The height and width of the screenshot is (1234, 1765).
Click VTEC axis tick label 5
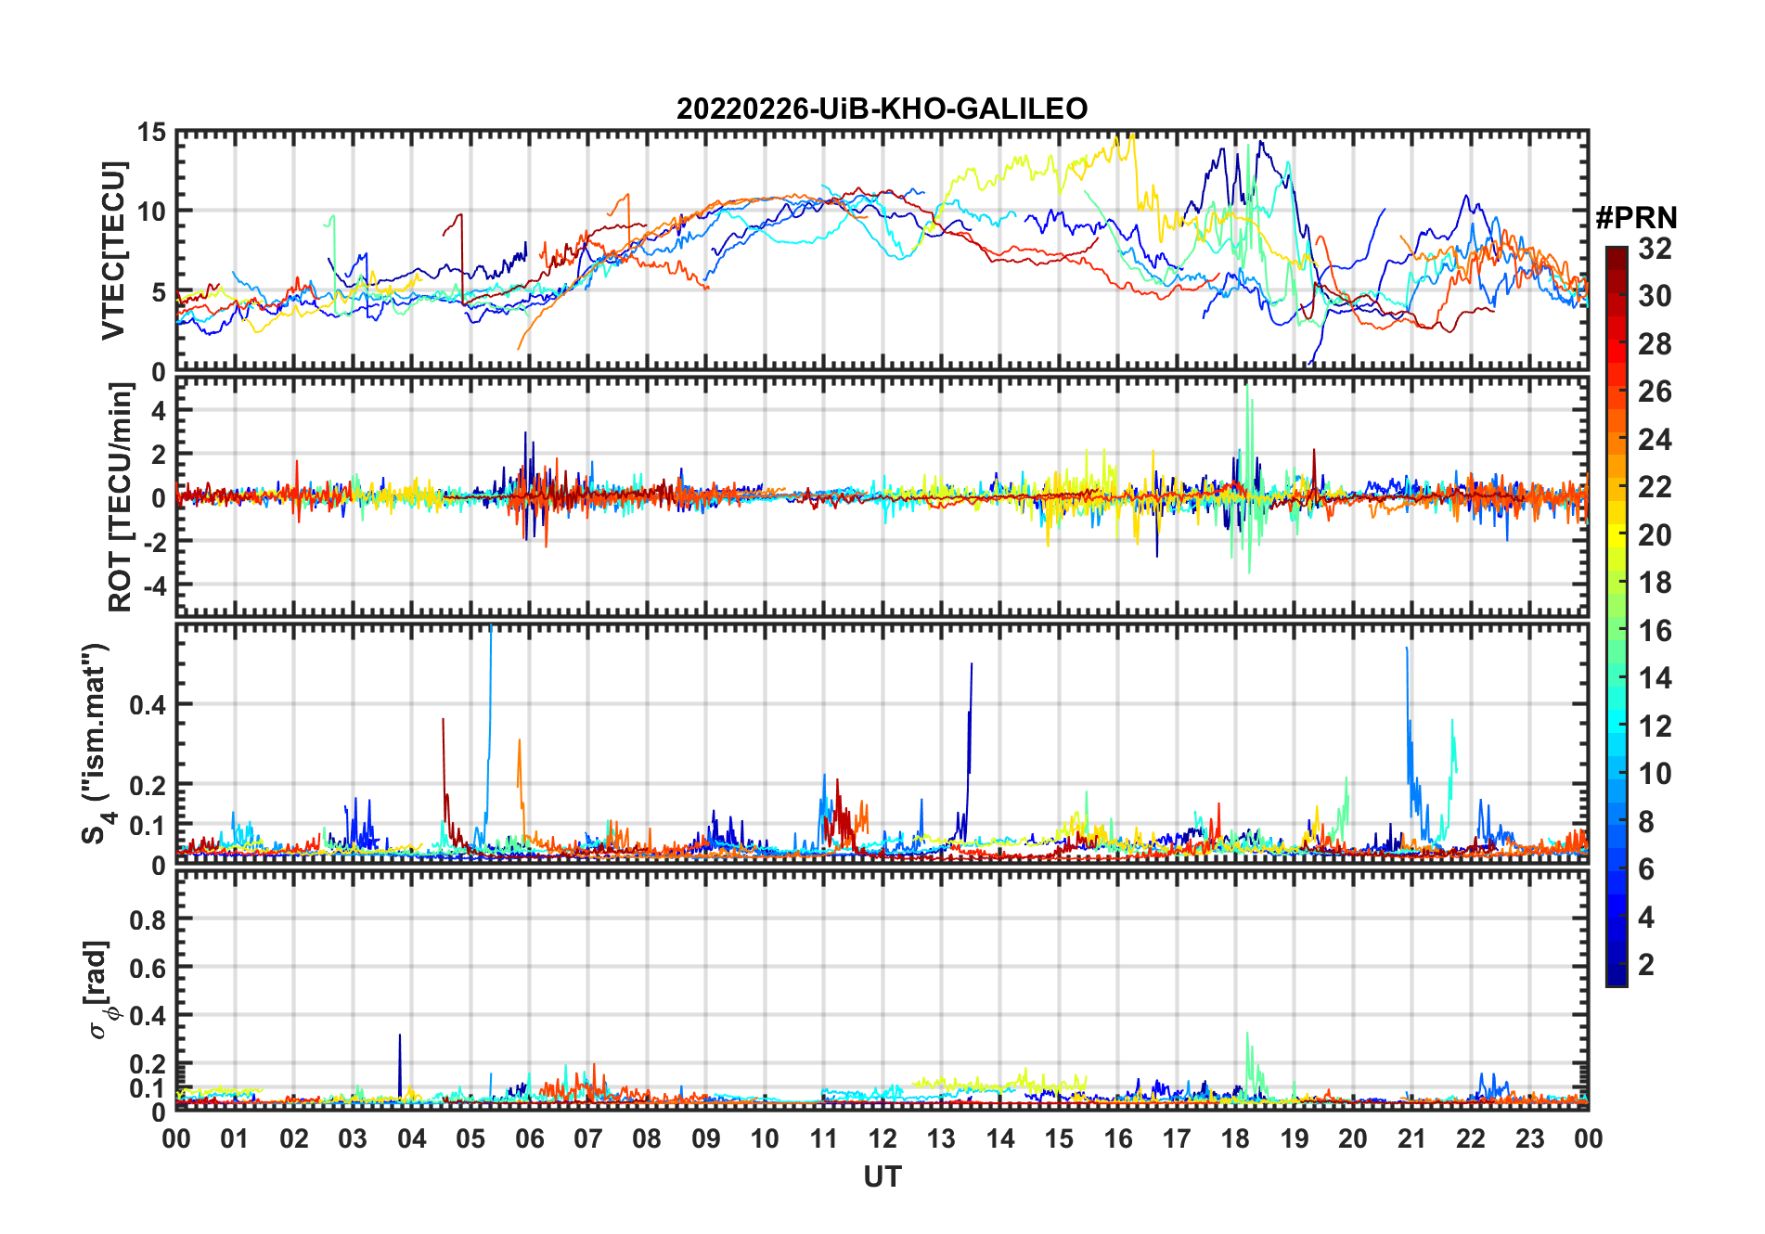(x=159, y=292)
